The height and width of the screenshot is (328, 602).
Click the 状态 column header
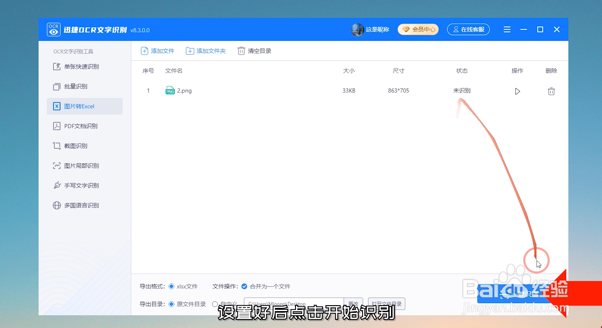462,71
